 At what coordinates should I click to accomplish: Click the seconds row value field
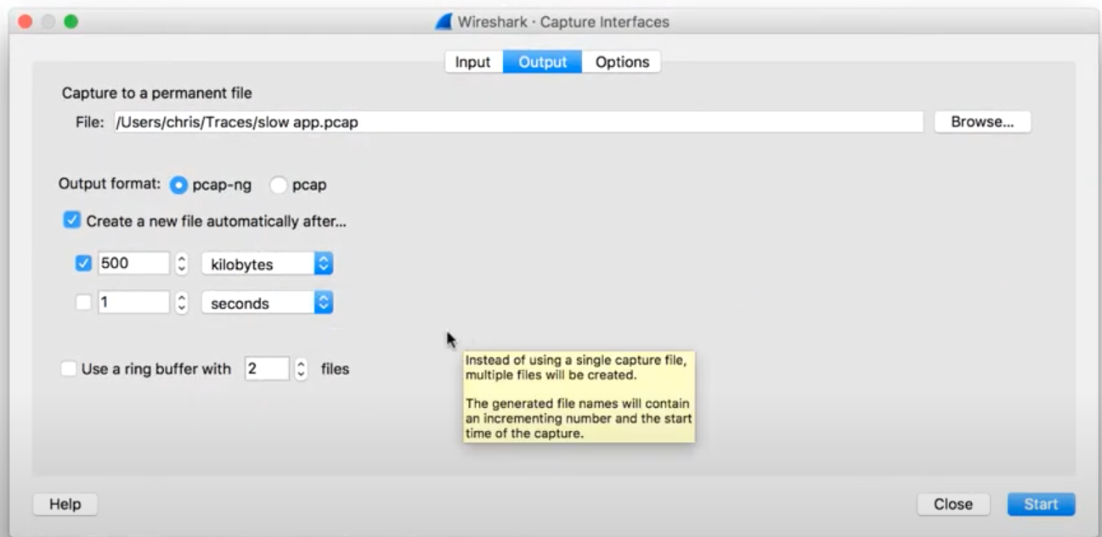pyautogui.click(x=134, y=303)
